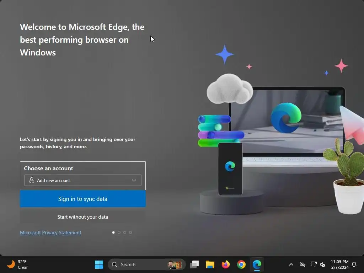Image resolution: width=364 pixels, height=273 pixels.
Task: Open the network status tray icon
Action: [x=314, y=264]
